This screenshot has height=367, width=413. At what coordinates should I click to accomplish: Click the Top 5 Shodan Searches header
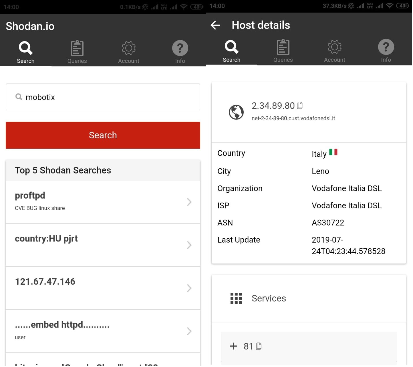coord(103,170)
